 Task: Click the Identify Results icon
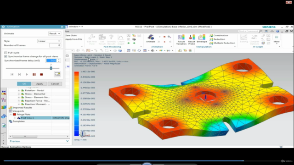(111, 37)
